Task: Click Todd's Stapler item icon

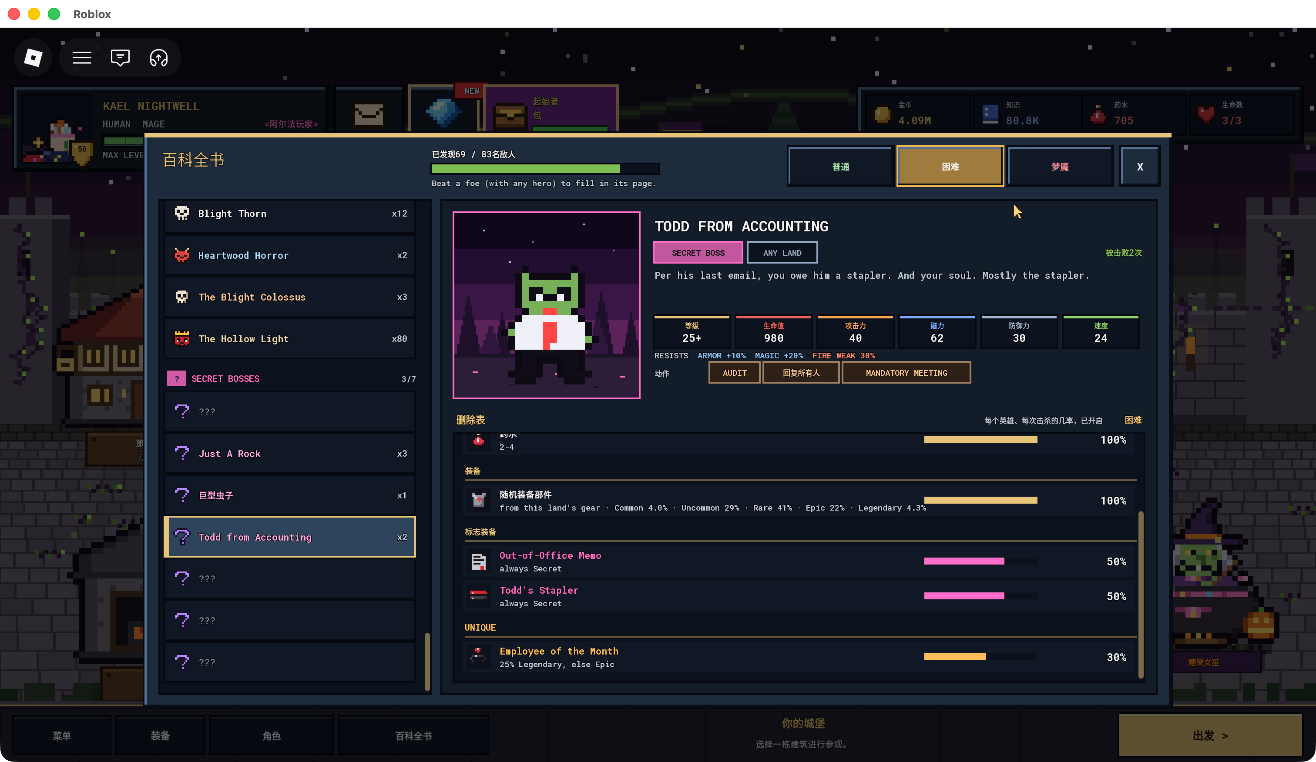Action: 478,596
